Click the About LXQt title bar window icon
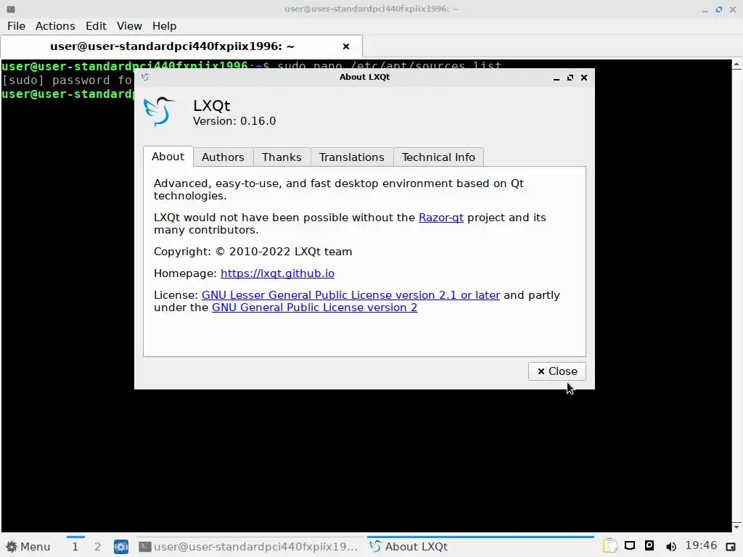This screenshot has height=557, width=743. pos(145,77)
